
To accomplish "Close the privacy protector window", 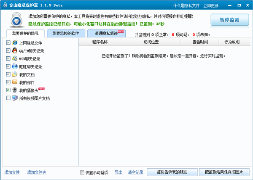I will click(x=248, y=5).
